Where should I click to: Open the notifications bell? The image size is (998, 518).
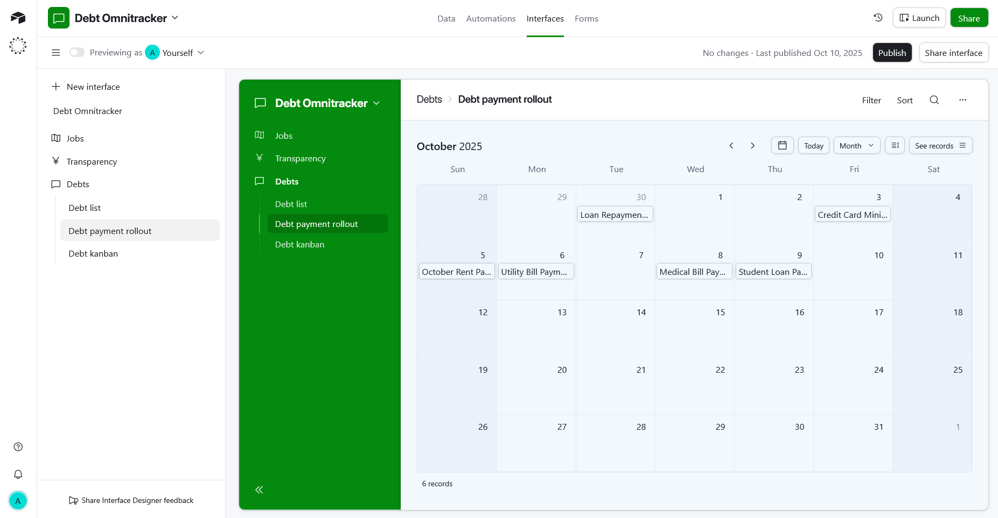tap(18, 474)
